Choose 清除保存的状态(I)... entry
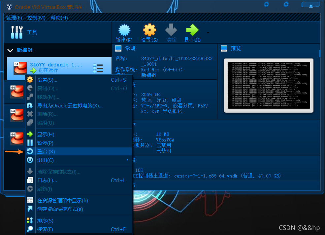Viewport: 325px width, 235px height. [x=79, y=172]
